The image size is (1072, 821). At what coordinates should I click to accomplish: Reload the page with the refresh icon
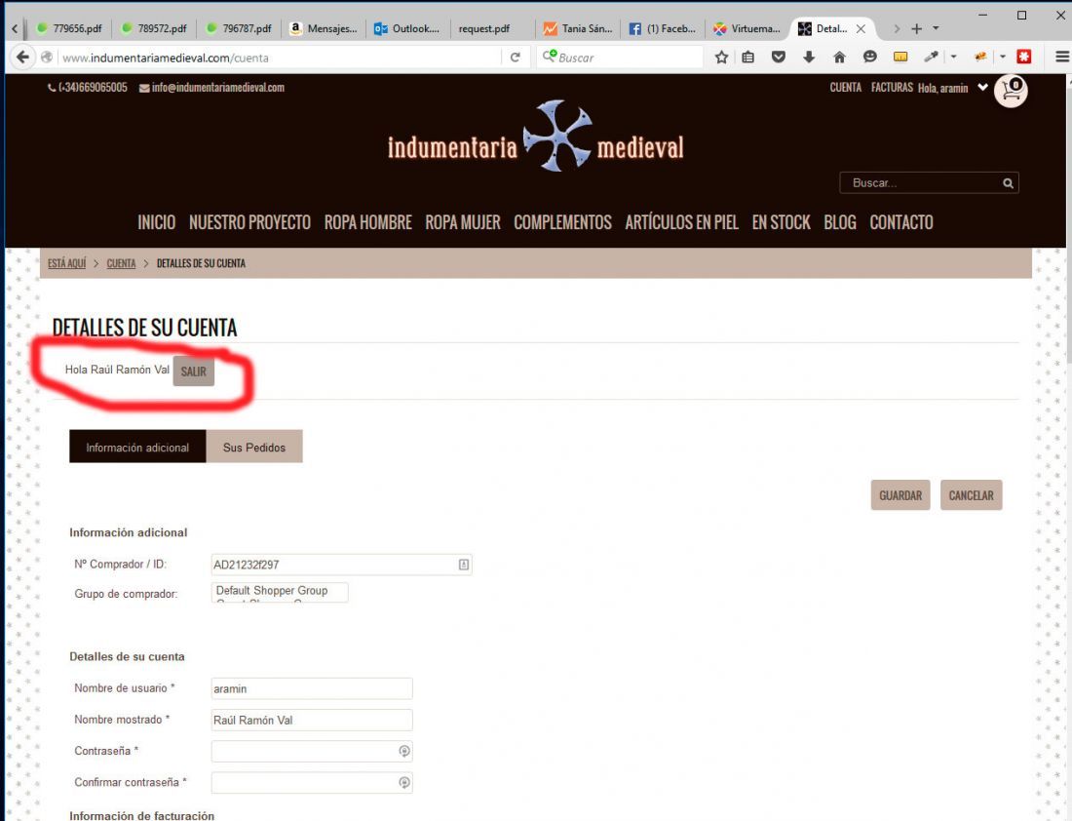coord(516,58)
